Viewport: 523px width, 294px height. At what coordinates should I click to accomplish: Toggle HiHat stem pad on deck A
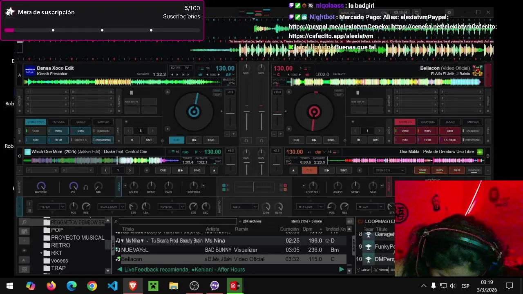[x=58, y=140]
